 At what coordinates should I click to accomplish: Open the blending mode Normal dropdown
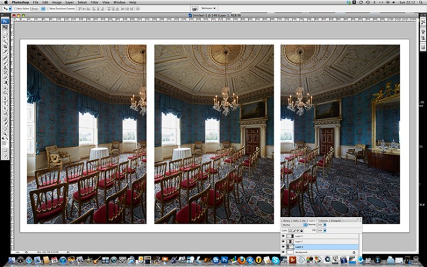(x=294, y=225)
